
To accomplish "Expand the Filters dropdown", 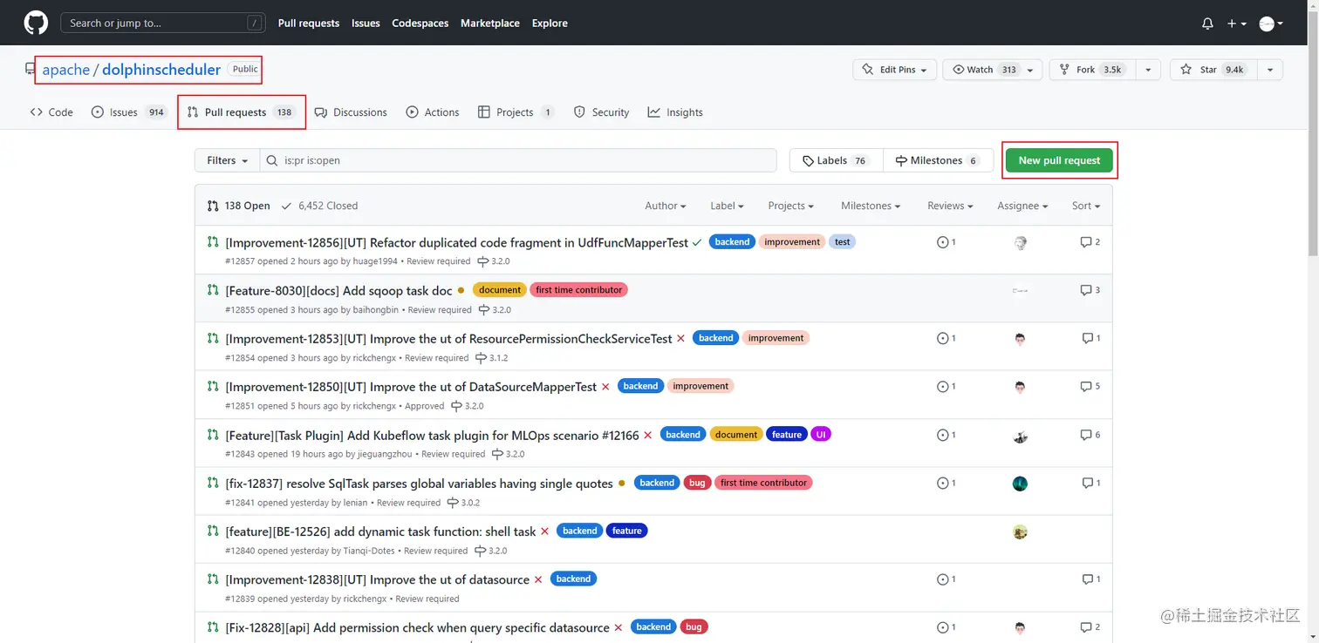I will pos(227,160).
